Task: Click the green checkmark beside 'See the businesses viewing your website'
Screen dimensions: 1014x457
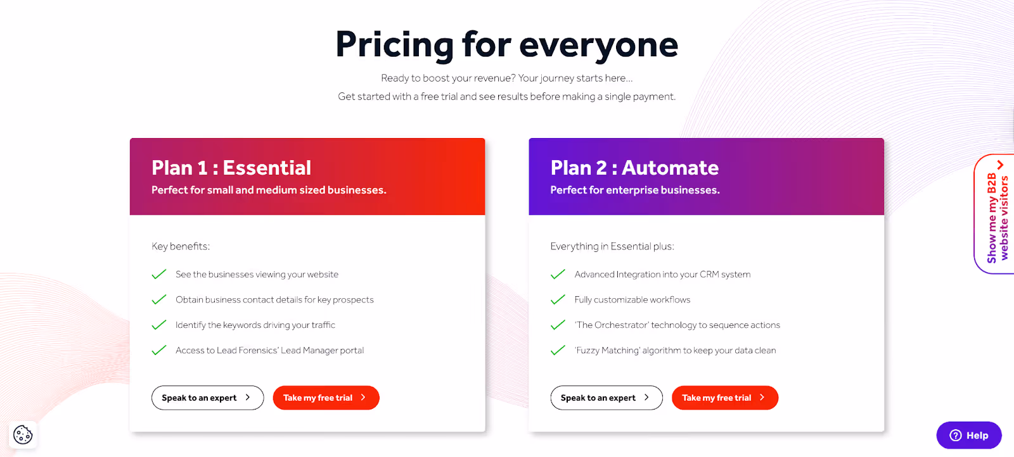Action: tap(158, 274)
